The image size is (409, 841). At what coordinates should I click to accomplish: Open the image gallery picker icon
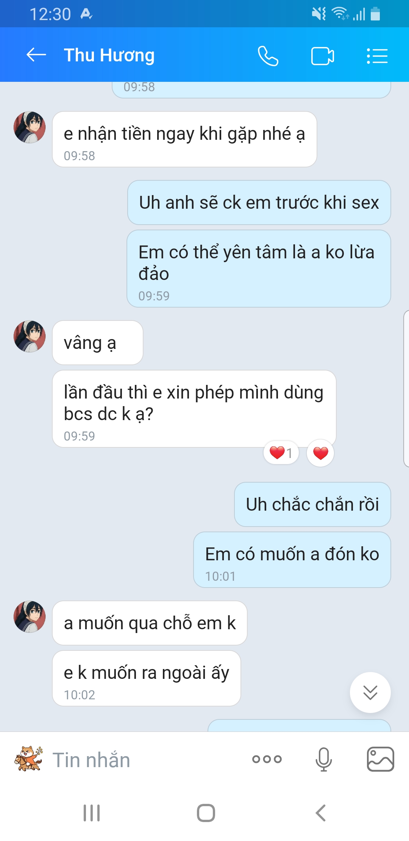tap(380, 759)
